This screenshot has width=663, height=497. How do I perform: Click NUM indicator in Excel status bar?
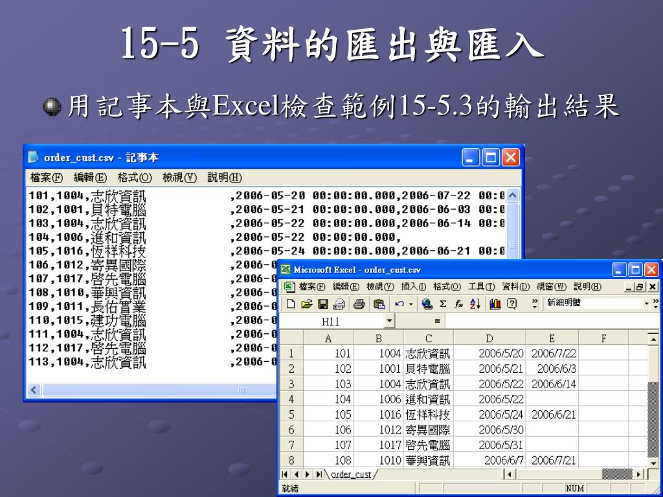click(x=575, y=489)
